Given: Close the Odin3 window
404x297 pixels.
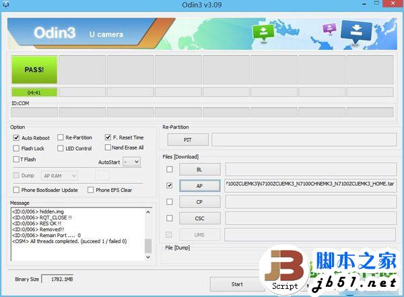Looking at the screenshot, I should click(x=393, y=3).
